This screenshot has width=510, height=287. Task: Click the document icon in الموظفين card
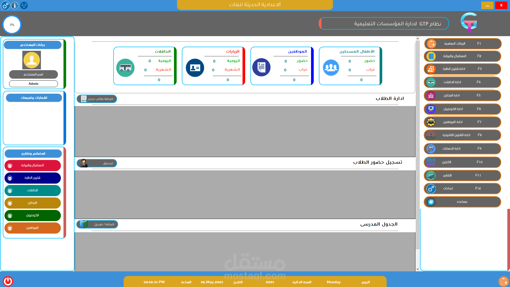[x=261, y=67]
